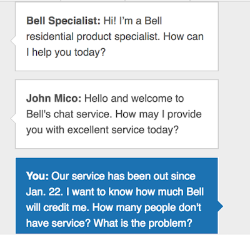Screen dimensions: 250x240
Task: Select the "Bell Specialist:" sender name
Action: tap(63, 21)
